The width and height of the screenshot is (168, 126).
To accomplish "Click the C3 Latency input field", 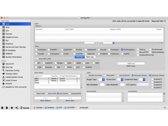I will [143, 85].
